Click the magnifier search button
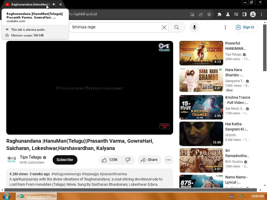The height and width of the screenshot is (200, 267). tap(177, 27)
